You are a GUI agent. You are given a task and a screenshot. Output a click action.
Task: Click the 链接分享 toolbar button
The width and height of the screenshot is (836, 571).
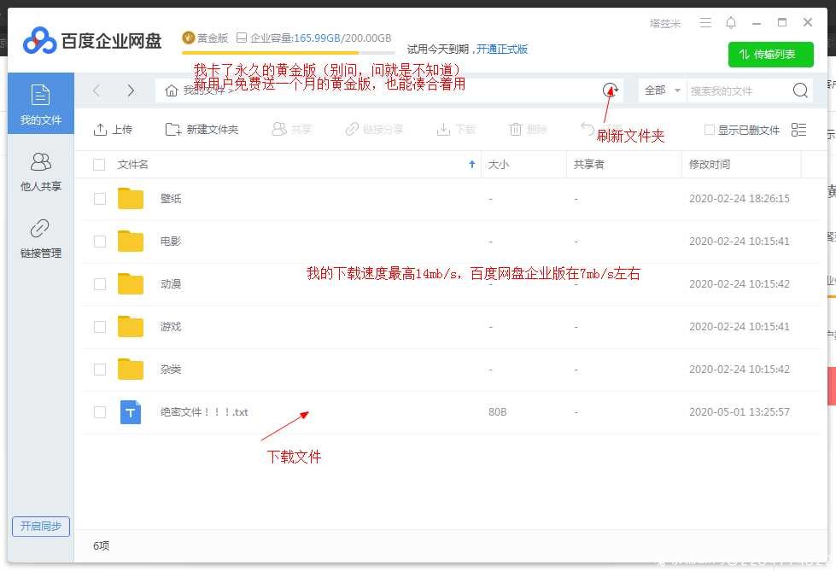pos(374,129)
